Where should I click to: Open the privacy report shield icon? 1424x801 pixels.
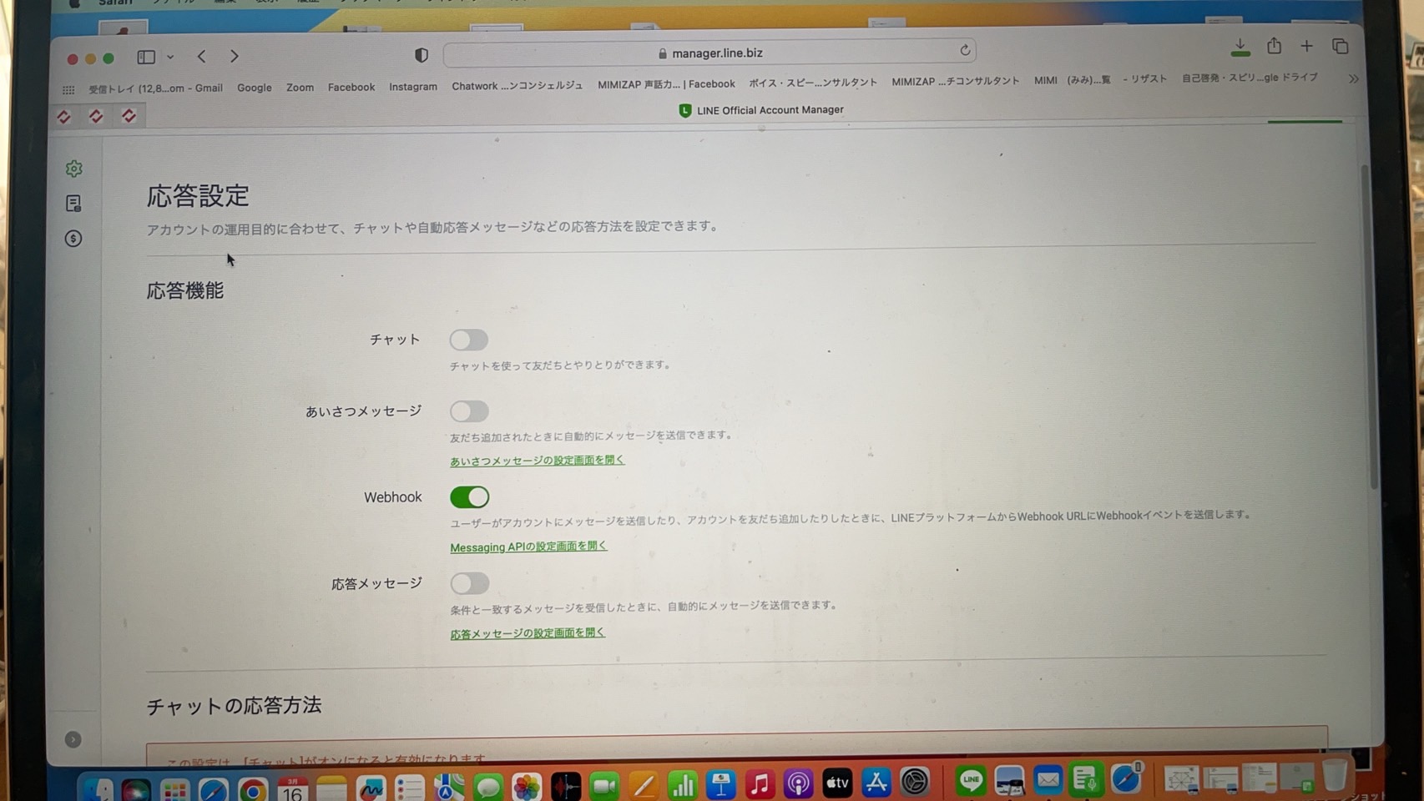tap(422, 55)
